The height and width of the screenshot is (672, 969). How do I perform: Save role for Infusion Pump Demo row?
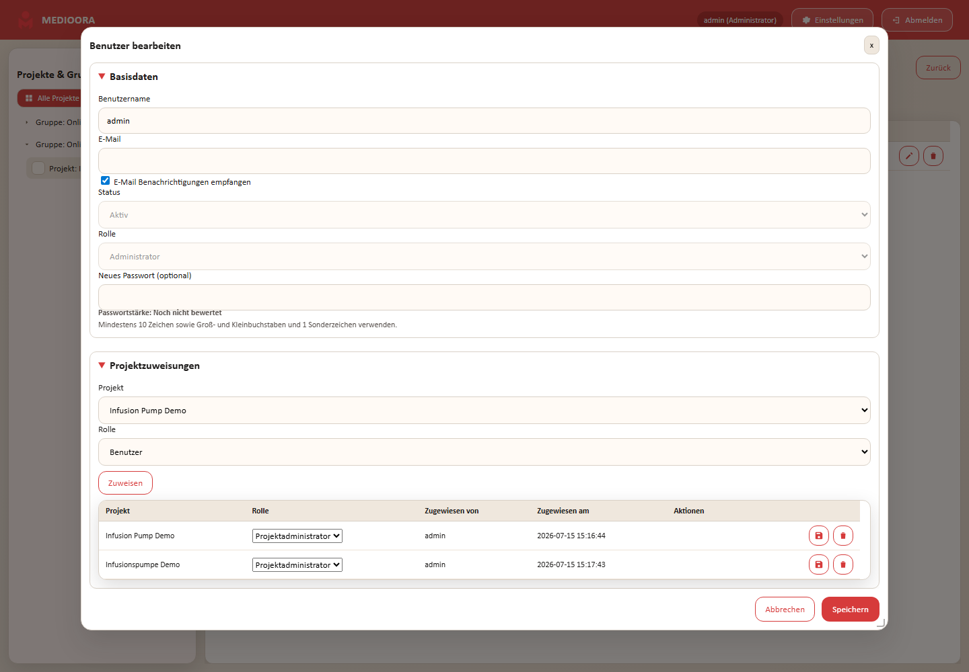(x=819, y=536)
